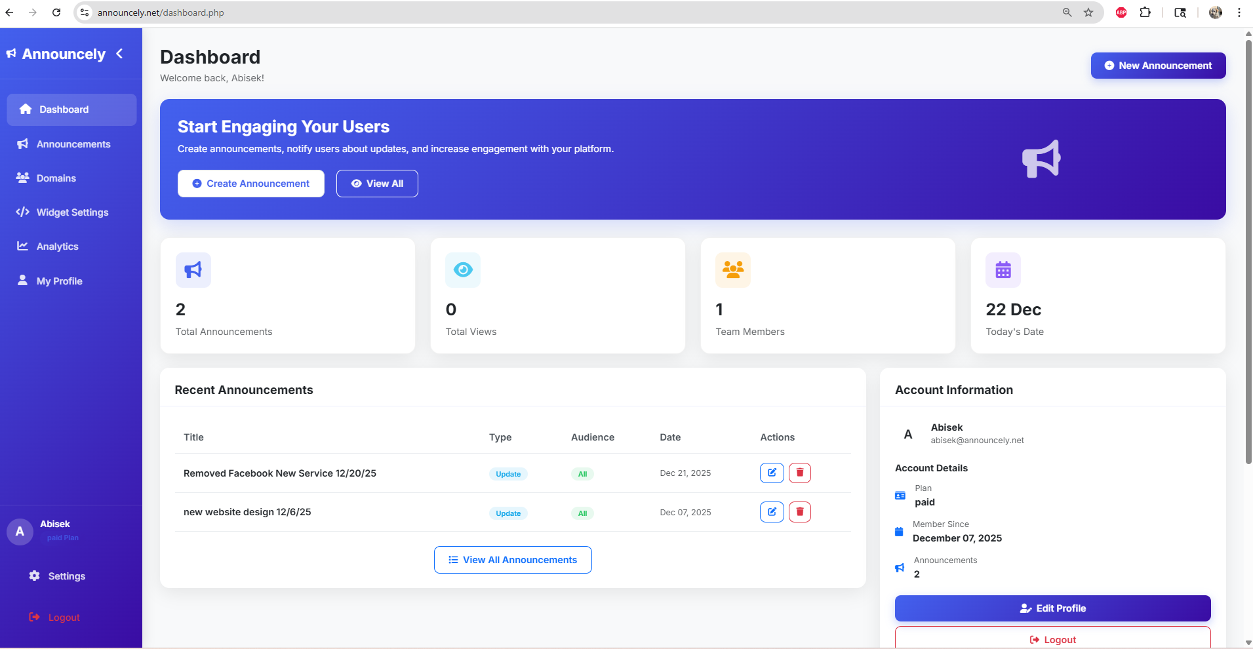Click the site info icon left of the URL
1253x649 pixels.
pyautogui.click(x=85, y=12)
